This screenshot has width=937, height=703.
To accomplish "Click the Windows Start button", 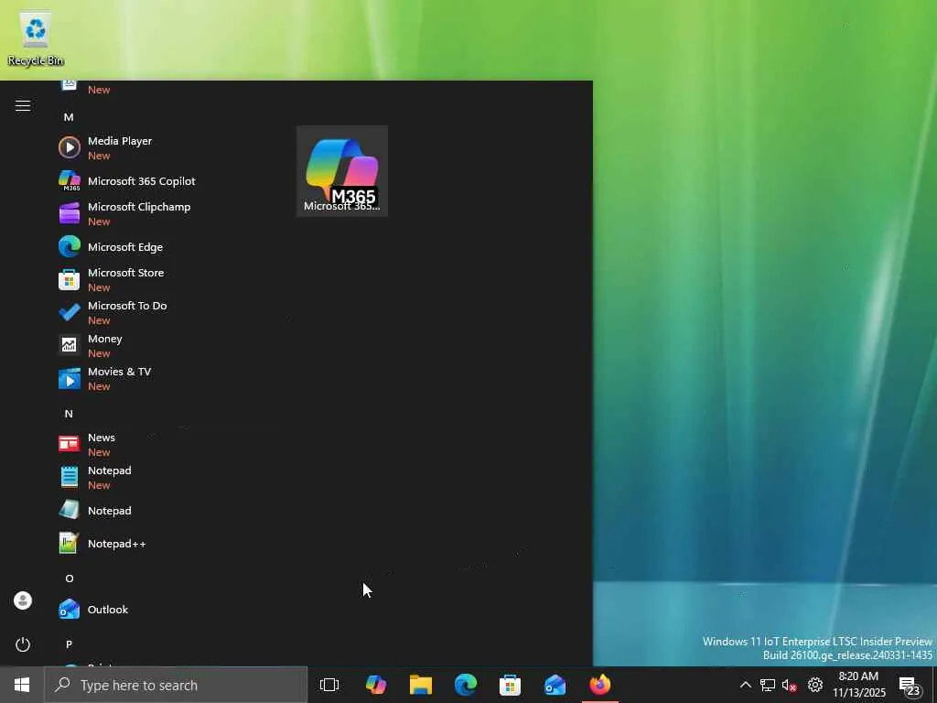I will click(22, 685).
